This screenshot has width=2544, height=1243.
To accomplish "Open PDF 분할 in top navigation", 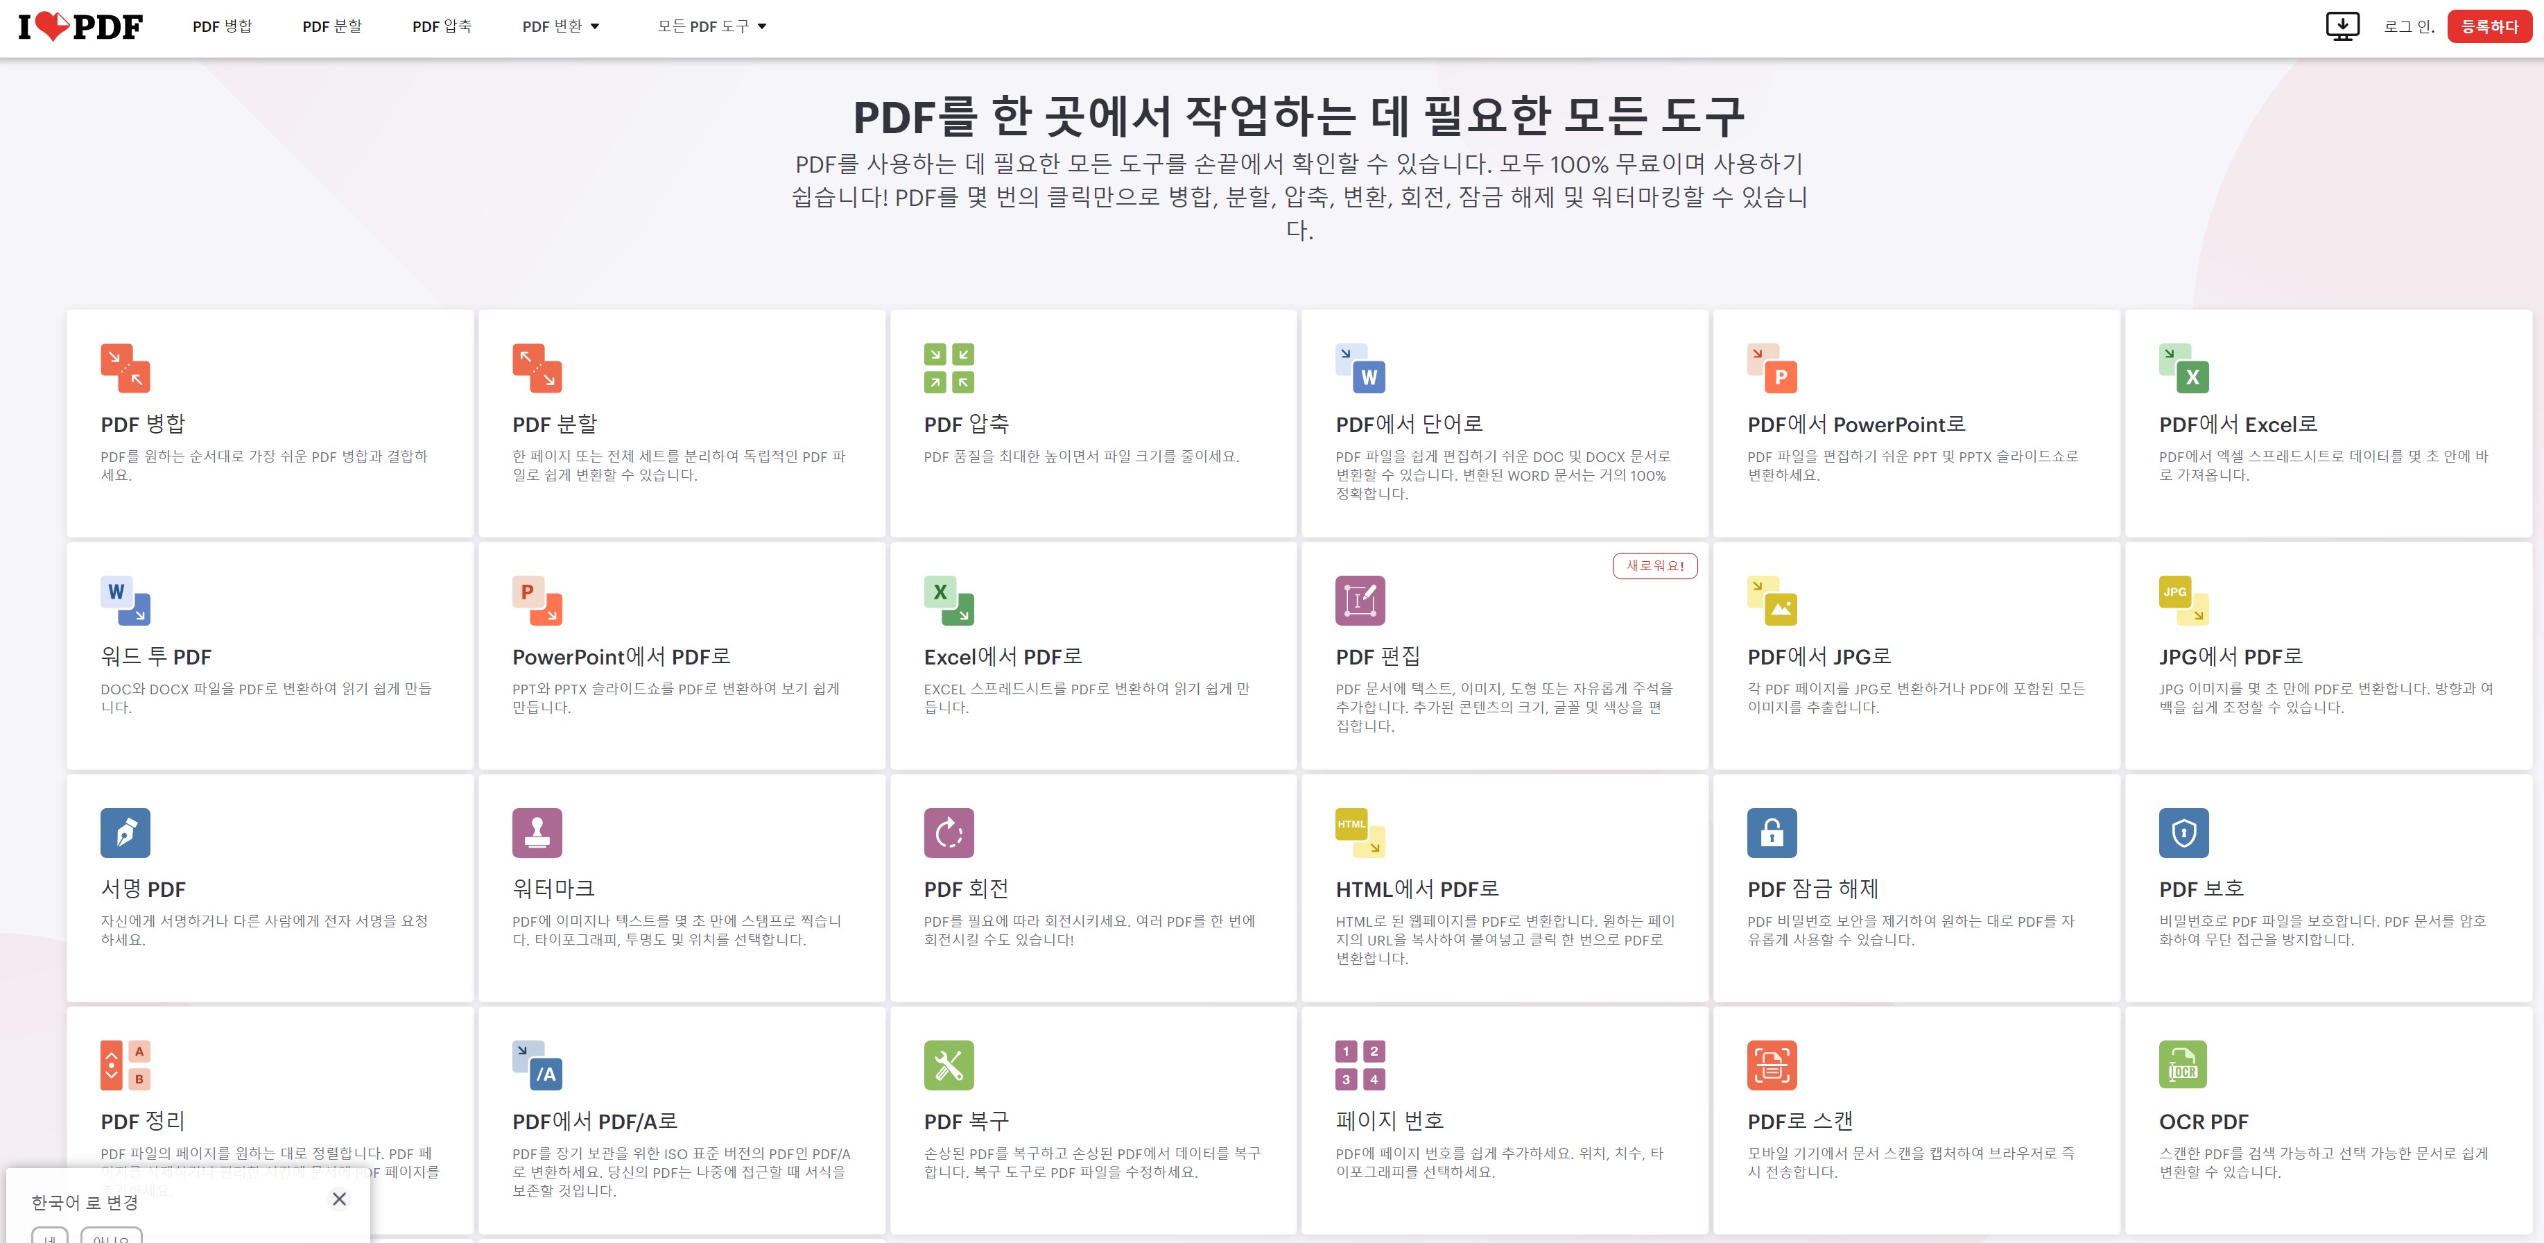I will (x=332, y=26).
